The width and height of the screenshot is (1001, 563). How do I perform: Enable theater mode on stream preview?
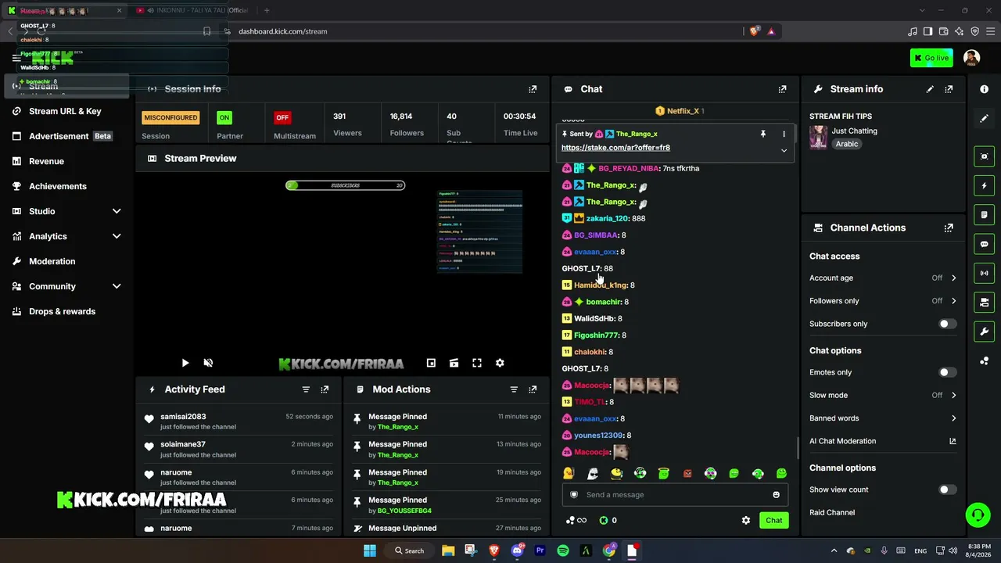pos(454,363)
